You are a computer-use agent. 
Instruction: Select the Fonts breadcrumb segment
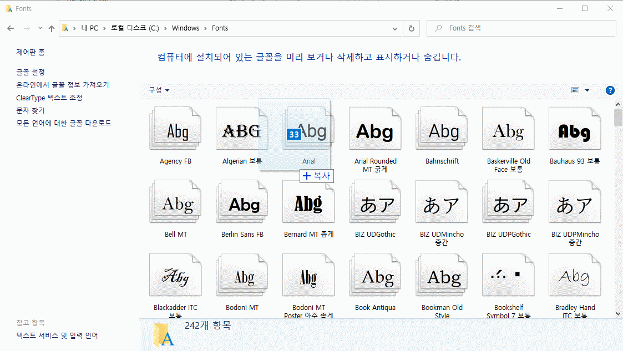pos(220,28)
